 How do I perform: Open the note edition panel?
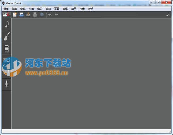(x=7, y=24)
